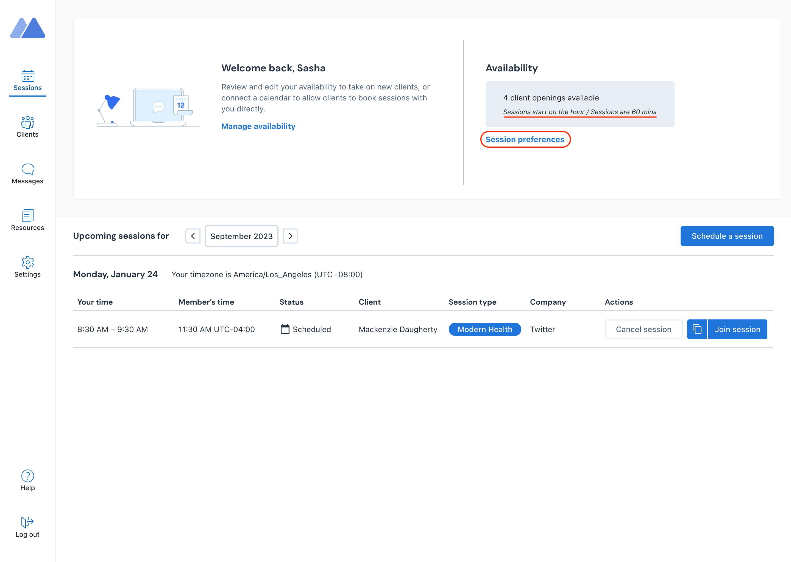Cancel the 8:30 AM session
The width and height of the screenshot is (791, 562).
(x=643, y=329)
